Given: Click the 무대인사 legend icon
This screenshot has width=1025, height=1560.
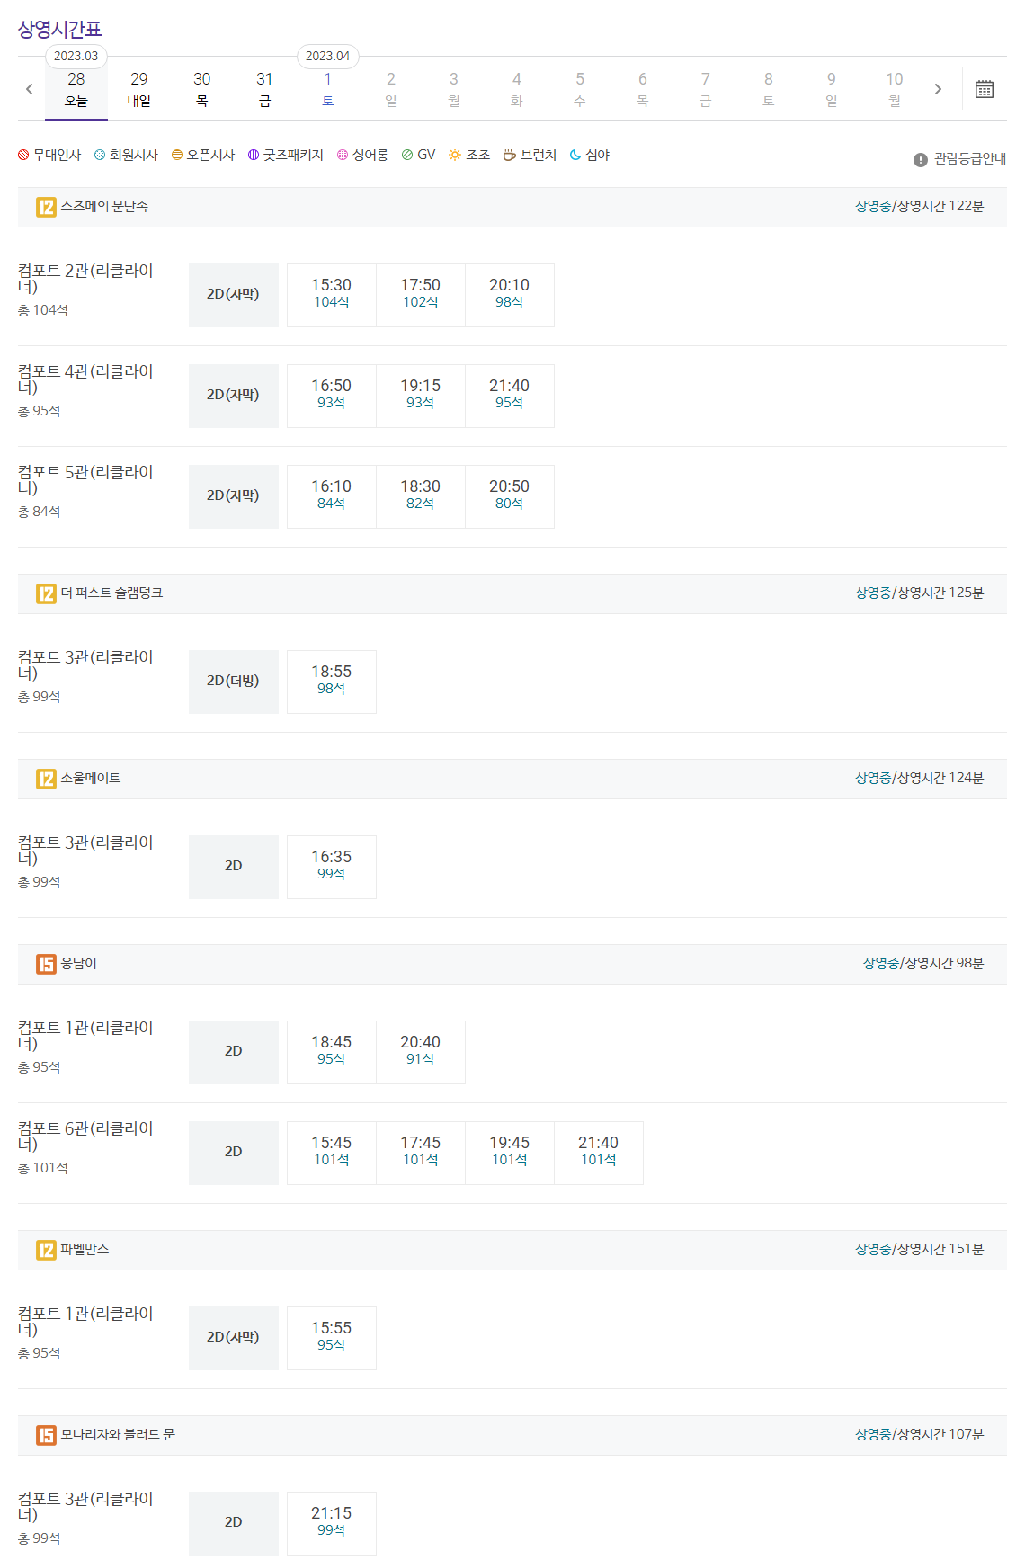Looking at the screenshot, I should click(23, 155).
